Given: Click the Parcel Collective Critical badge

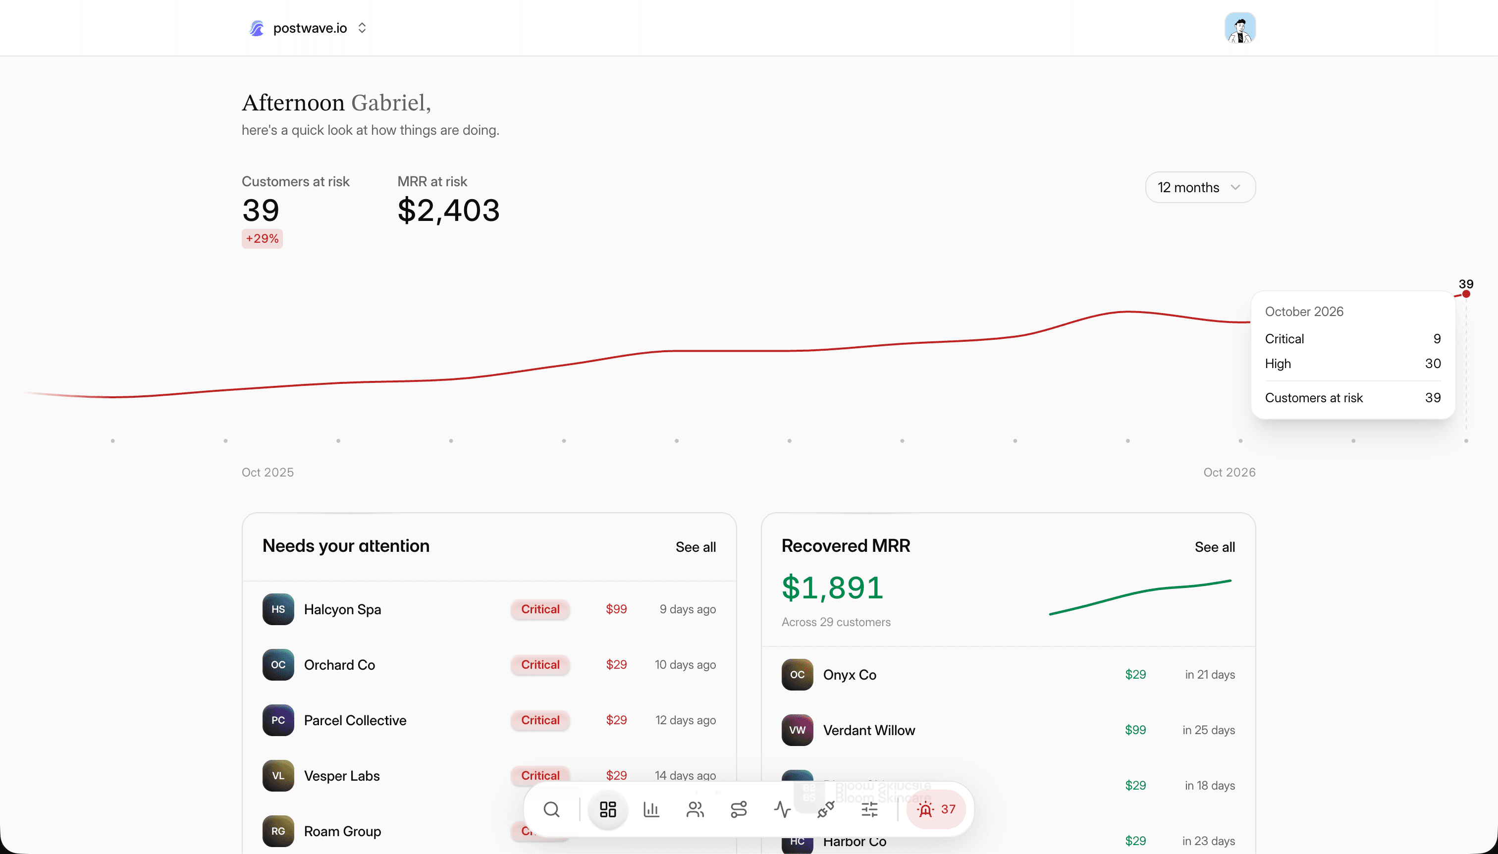Looking at the screenshot, I should click(x=540, y=720).
